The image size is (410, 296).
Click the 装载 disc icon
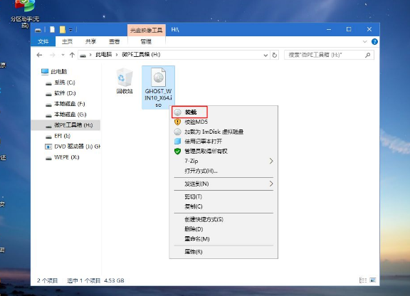[177, 112]
